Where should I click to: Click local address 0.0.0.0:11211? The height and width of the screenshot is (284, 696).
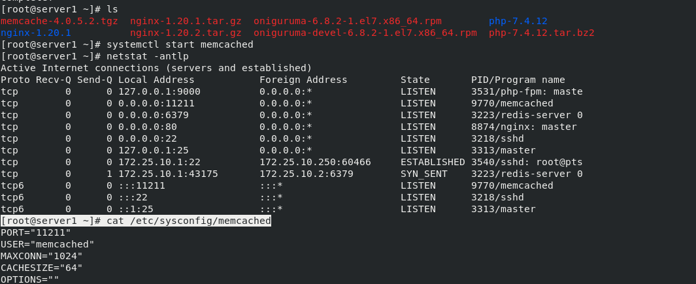coord(156,103)
